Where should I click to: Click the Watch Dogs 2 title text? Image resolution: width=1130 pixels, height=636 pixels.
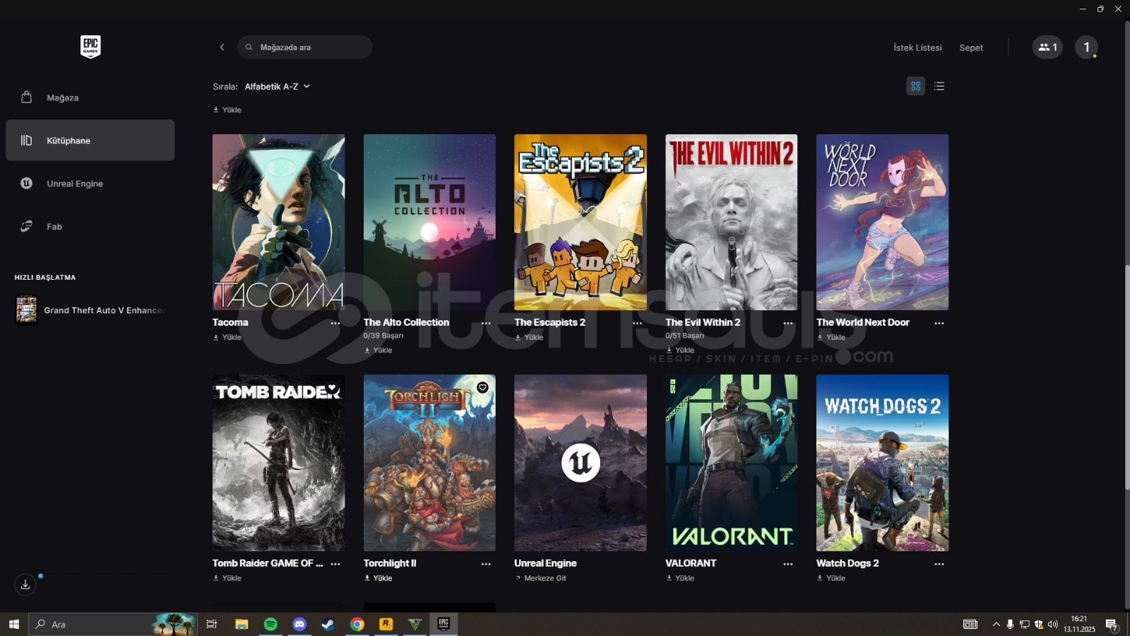[x=847, y=563]
